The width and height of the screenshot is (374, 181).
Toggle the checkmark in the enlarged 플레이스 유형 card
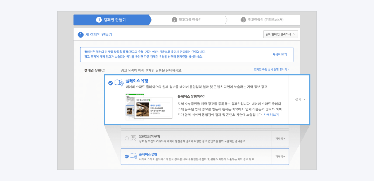110,83
